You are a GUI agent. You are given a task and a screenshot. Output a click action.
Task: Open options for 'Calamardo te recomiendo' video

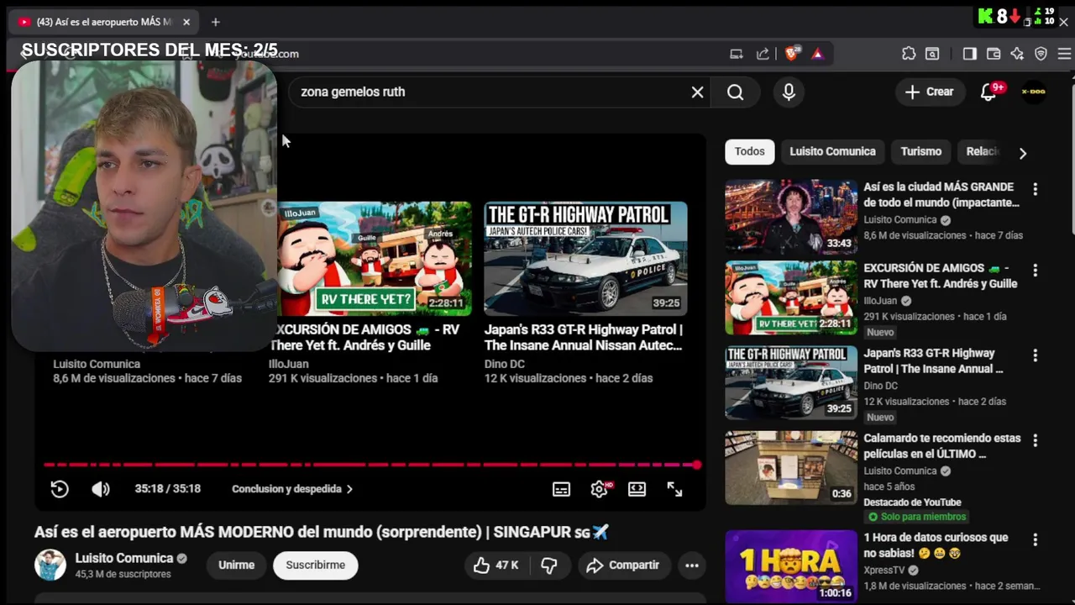(x=1036, y=440)
